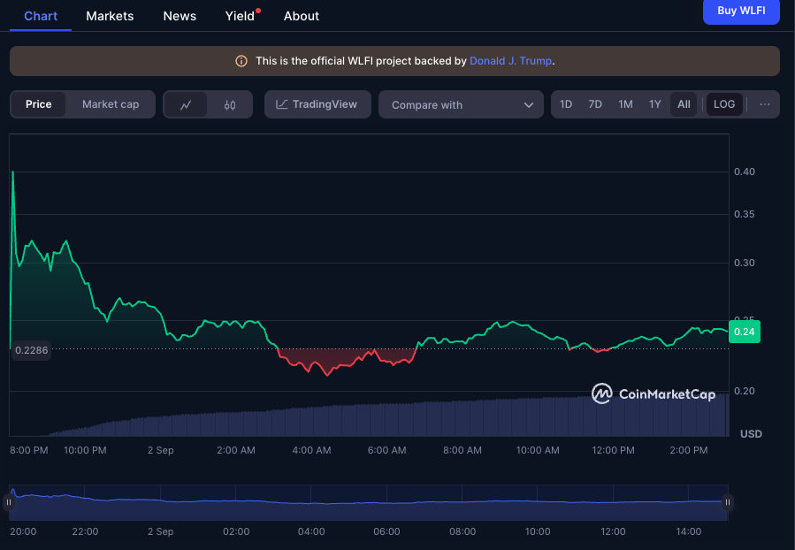
Task: Open the Markets tab
Action: tap(110, 16)
